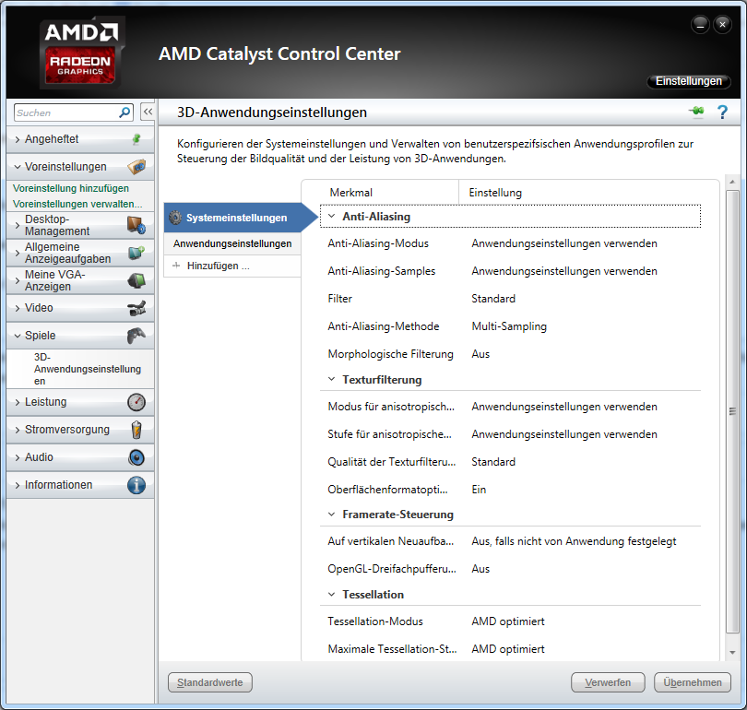
Task: Click the Informationen info icon
Action: click(x=136, y=485)
